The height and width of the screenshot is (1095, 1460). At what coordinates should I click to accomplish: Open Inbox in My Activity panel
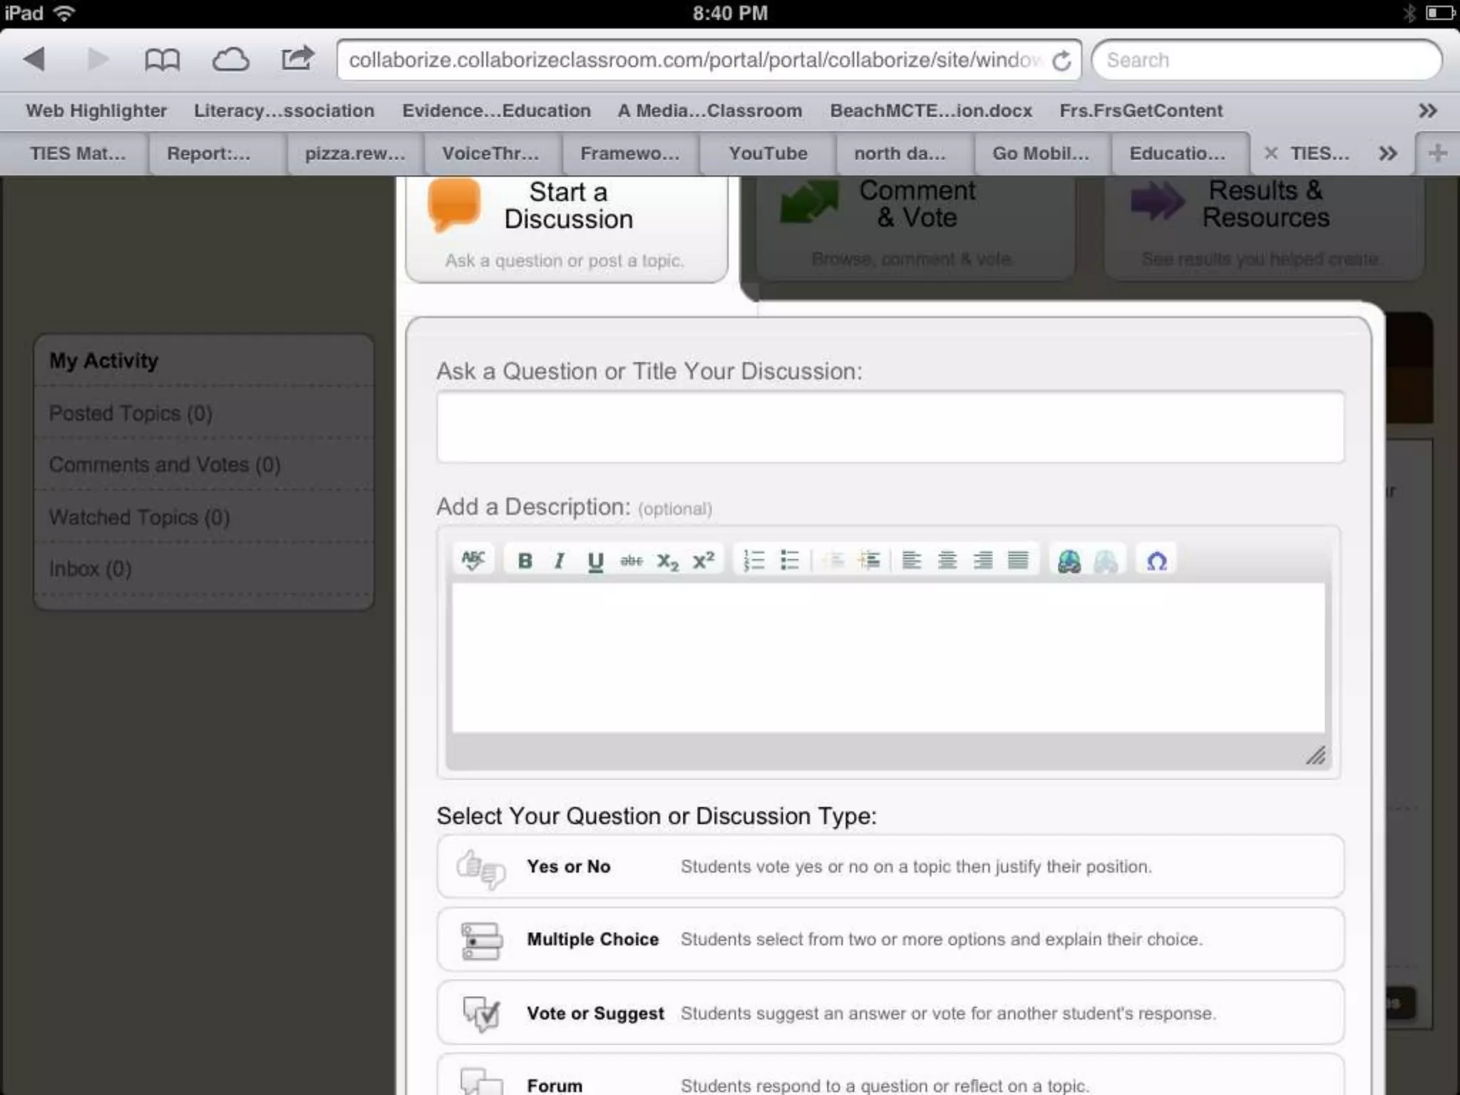(90, 569)
